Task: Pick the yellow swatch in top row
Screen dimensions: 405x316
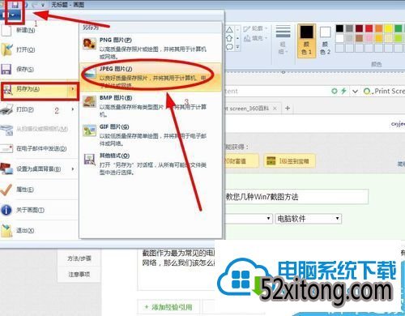Action: pos(389,28)
